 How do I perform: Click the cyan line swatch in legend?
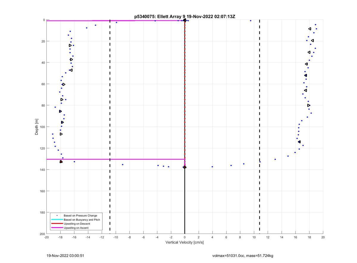[x=57, y=220]
